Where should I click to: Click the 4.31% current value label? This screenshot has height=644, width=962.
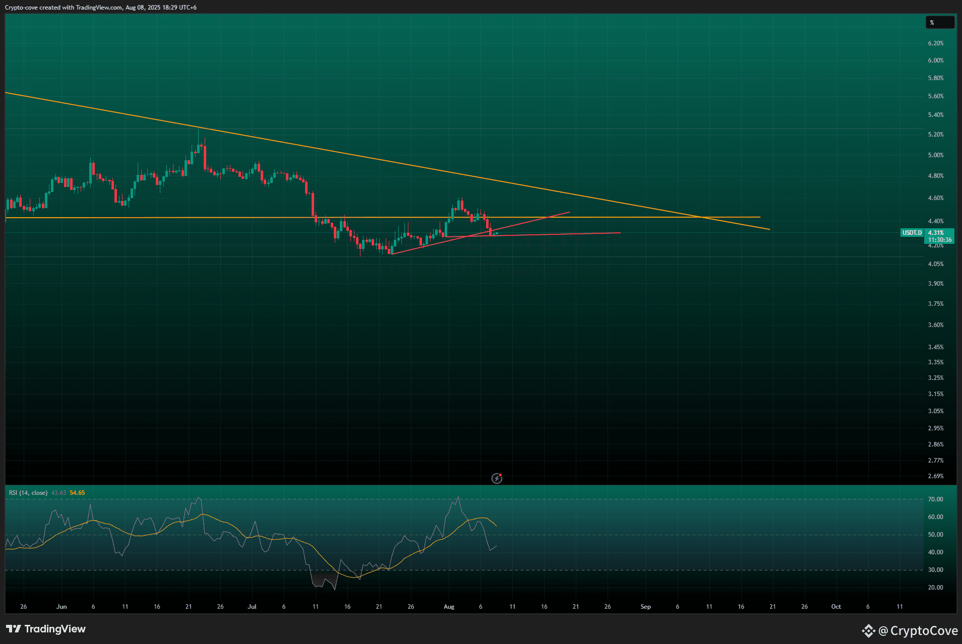tap(936, 233)
